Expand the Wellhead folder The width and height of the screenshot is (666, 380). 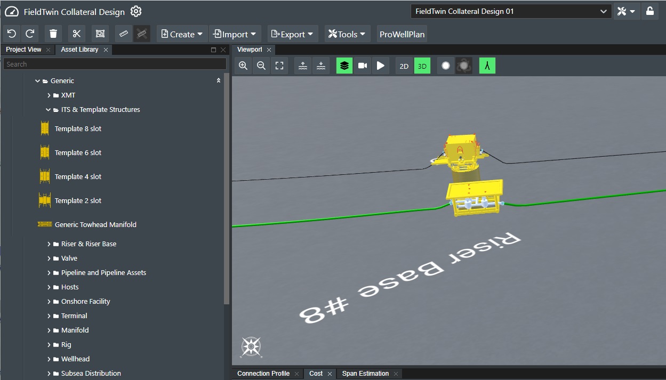click(49, 359)
